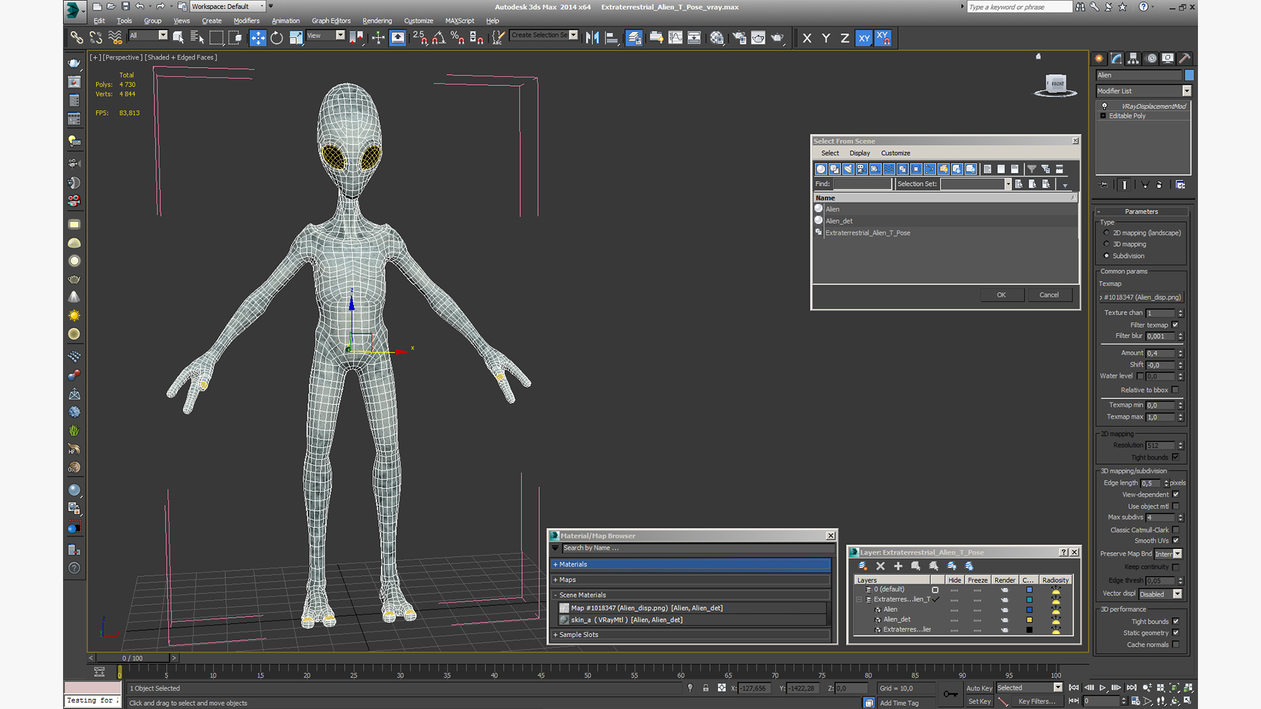This screenshot has width=1261, height=709.
Task: Click Delete layer X icon in Layer dialog
Action: [880, 566]
